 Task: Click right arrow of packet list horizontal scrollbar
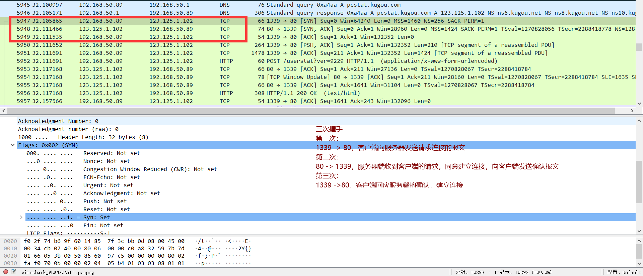coord(632,111)
